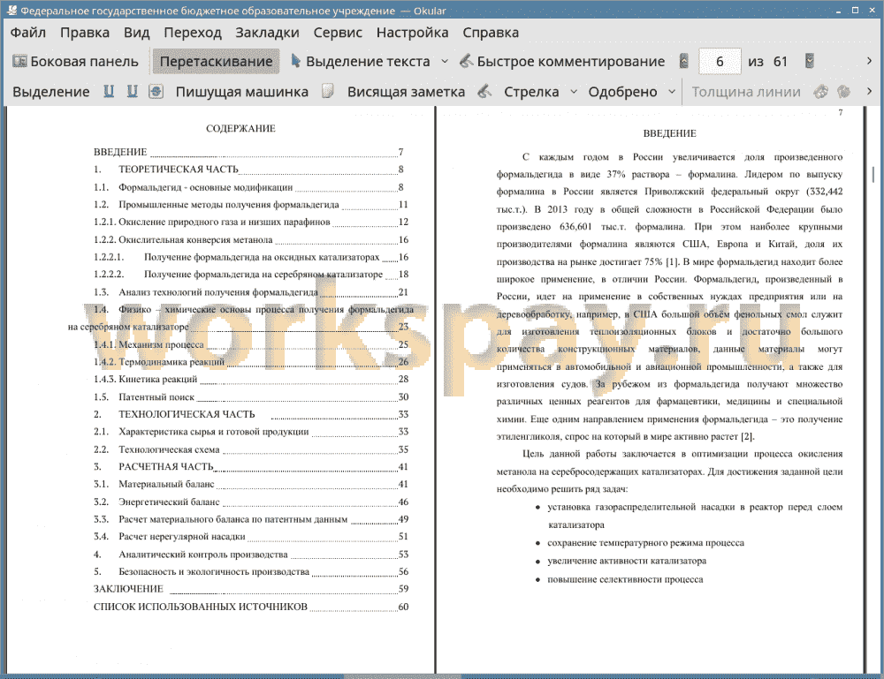Open dropdown arrow next to Выделение текста
The width and height of the screenshot is (884, 679).
(445, 62)
